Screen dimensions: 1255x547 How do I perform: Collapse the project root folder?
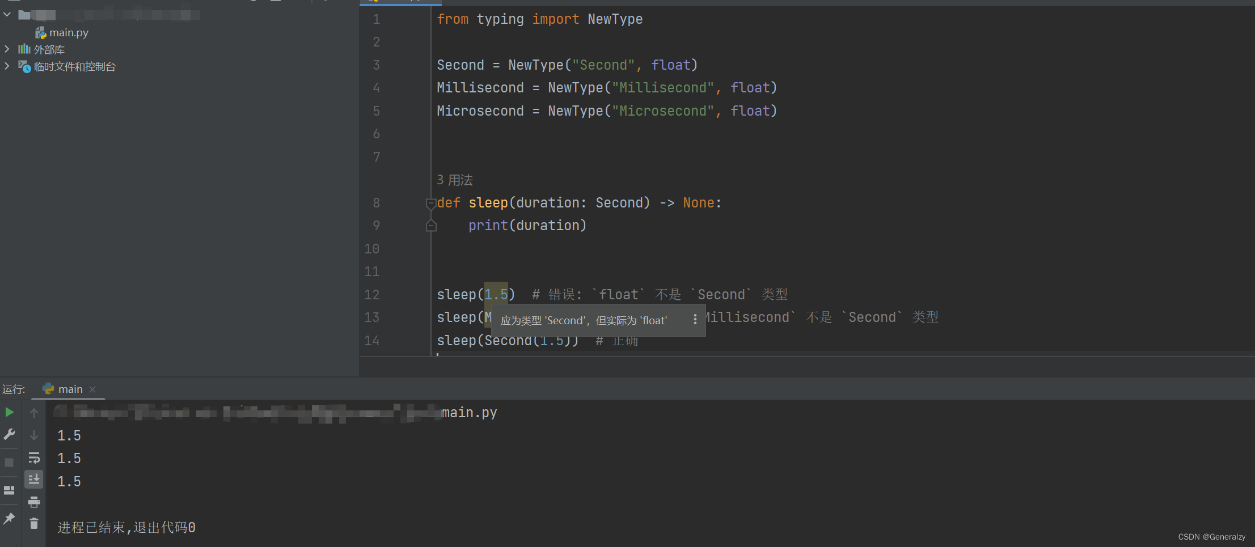(7, 14)
